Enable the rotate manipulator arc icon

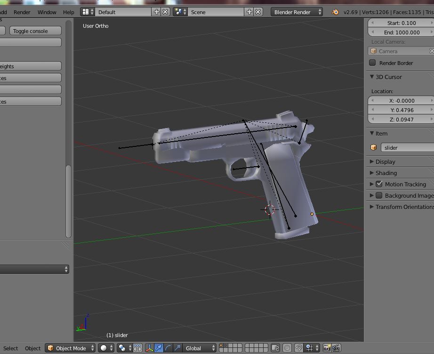click(168, 348)
